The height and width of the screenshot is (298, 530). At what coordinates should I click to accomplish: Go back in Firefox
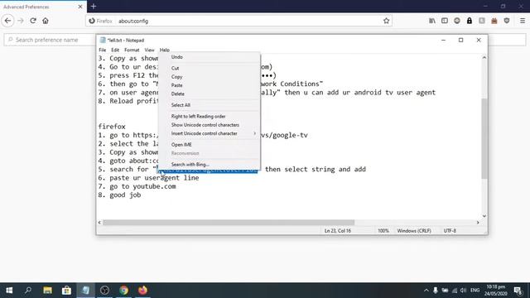tap(7, 21)
